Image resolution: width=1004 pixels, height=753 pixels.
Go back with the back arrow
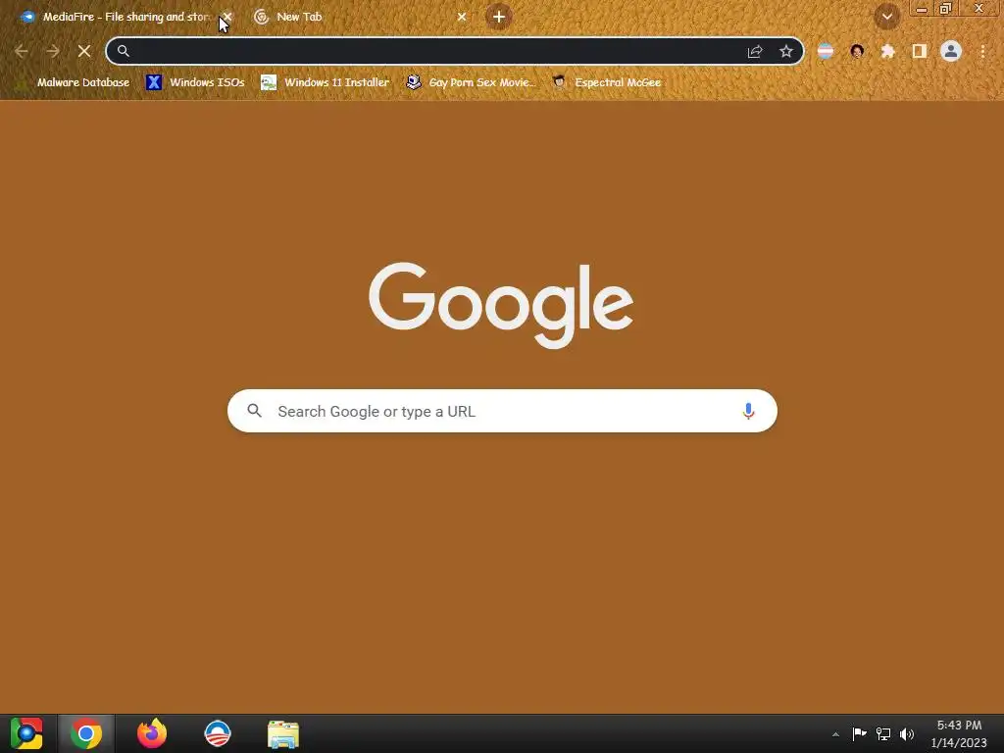[x=22, y=51]
